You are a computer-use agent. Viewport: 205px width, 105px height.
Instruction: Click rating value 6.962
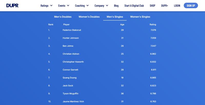153,54
